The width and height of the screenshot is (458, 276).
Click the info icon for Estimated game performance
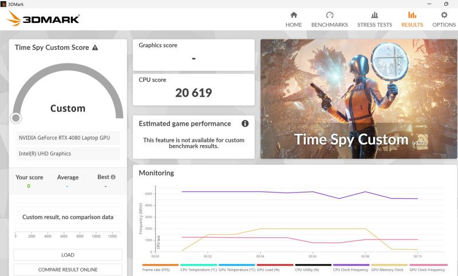click(x=245, y=123)
